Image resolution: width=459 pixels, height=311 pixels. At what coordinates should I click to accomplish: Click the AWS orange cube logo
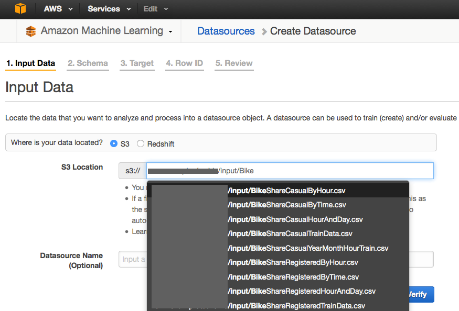[x=20, y=8]
